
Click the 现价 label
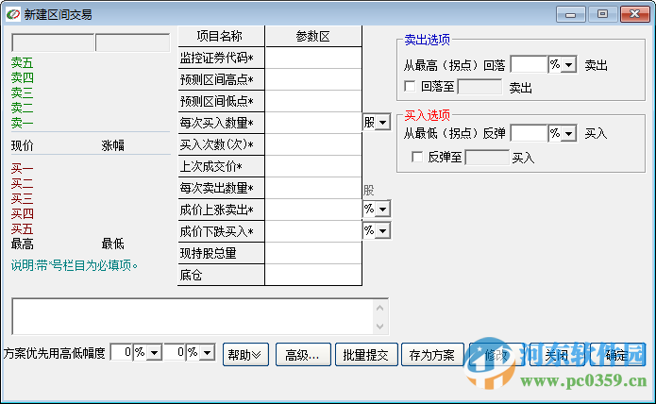(x=22, y=145)
